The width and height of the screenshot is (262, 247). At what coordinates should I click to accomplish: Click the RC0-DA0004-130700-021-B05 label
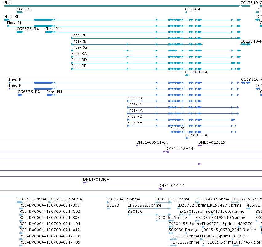(50, 205)
